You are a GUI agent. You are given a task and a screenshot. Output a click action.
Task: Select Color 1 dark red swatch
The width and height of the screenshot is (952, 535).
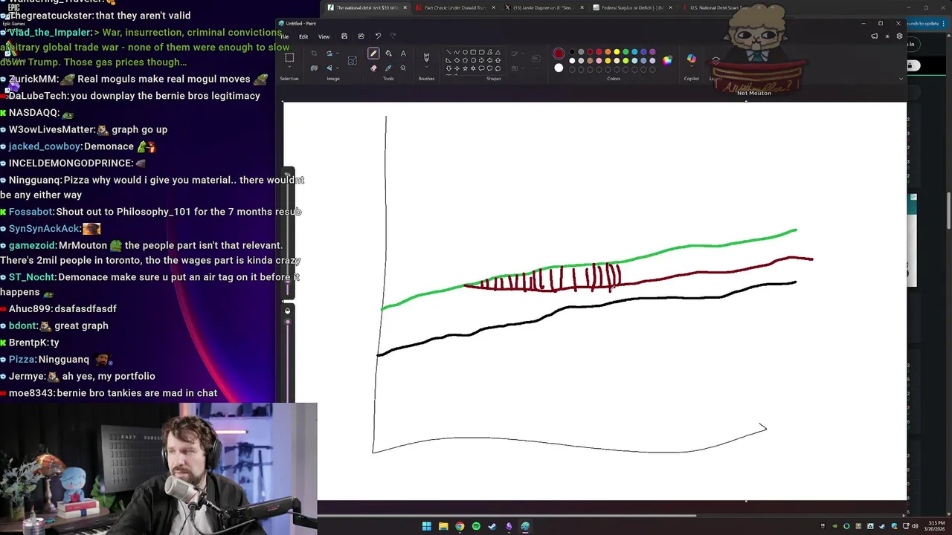[x=559, y=53]
